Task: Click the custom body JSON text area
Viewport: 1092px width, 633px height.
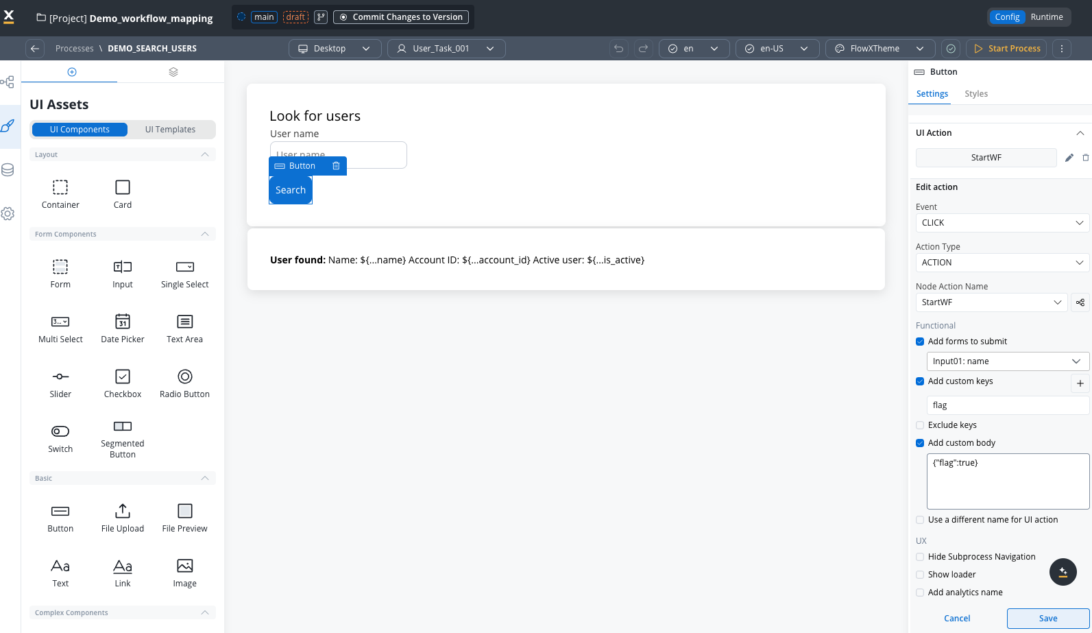Action: [x=1008, y=481]
